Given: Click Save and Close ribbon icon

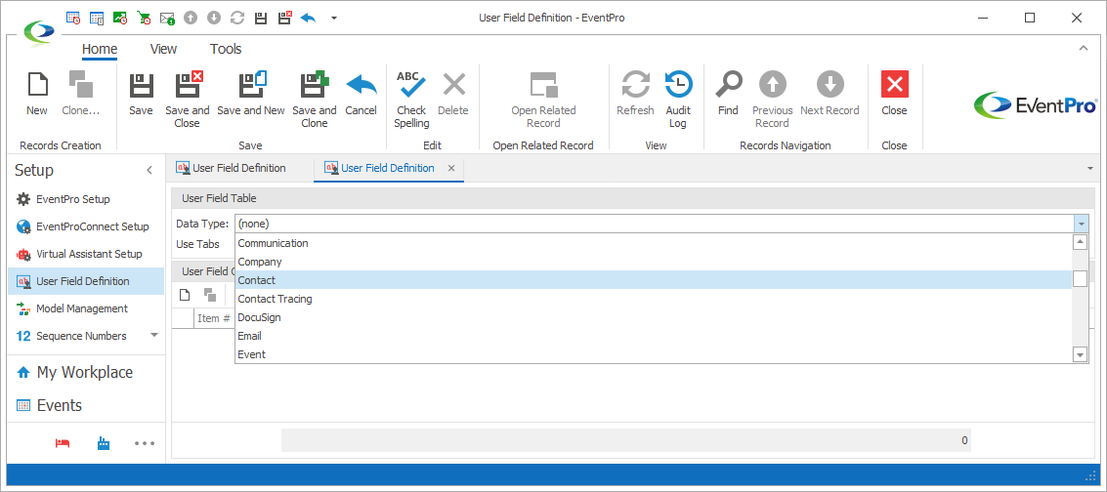Looking at the screenshot, I should coord(188,85).
